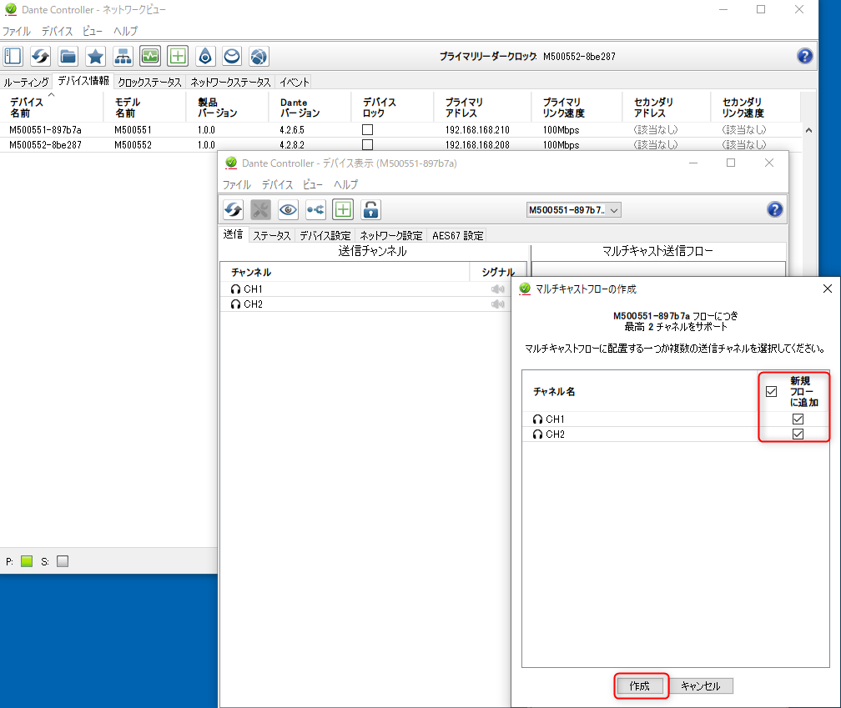Click the green plus icon in the device view toolbar
841x708 pixels.
[x=343, y=209]
